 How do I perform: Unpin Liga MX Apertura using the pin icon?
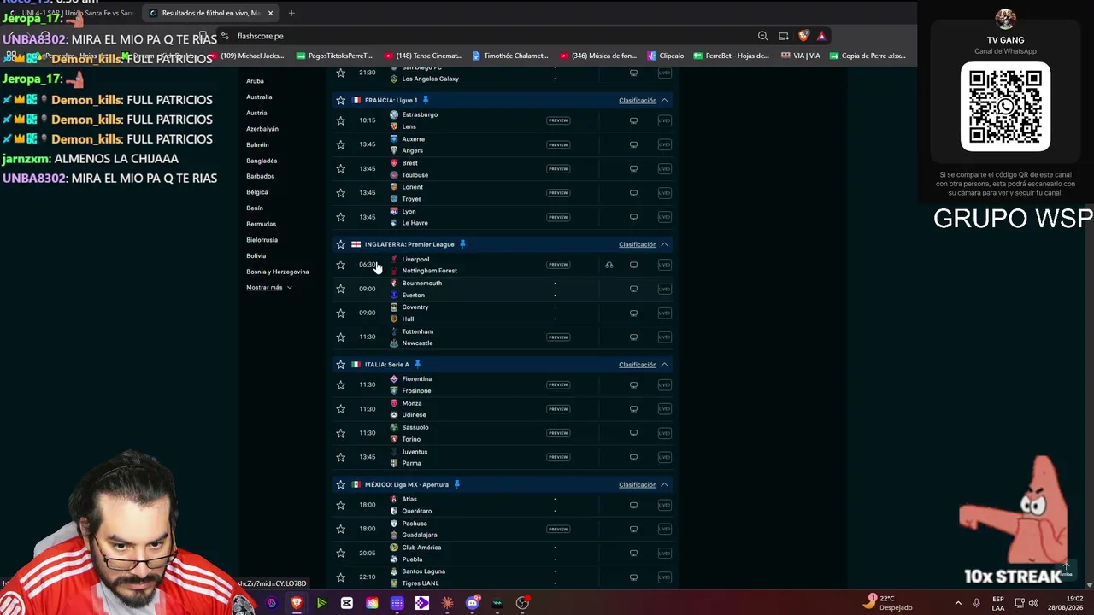click(x=456, y=485)
